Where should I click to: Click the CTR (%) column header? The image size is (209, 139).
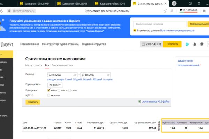[78, 123]
